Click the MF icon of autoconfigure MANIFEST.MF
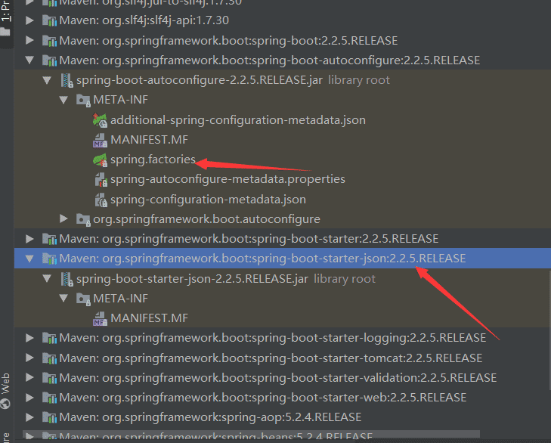This screenshot has height=443, width=551. tap(101, 141)
